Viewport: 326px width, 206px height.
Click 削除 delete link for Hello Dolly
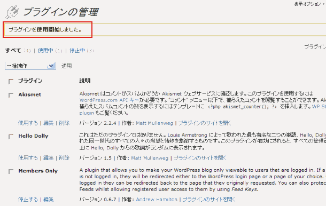click(x=64, y=158)
